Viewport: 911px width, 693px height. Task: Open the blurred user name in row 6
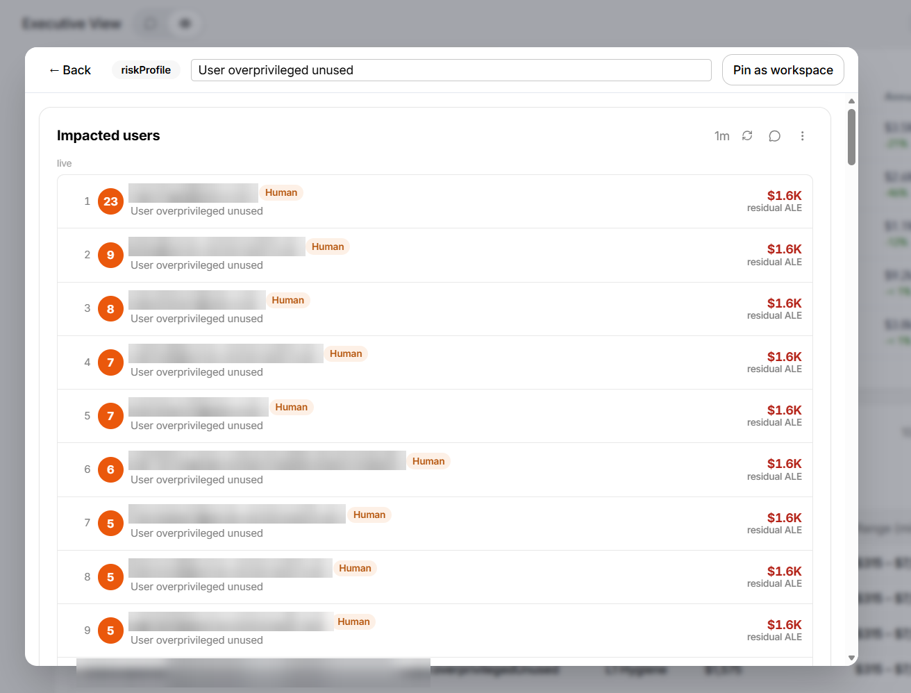(x=267, y=460)
